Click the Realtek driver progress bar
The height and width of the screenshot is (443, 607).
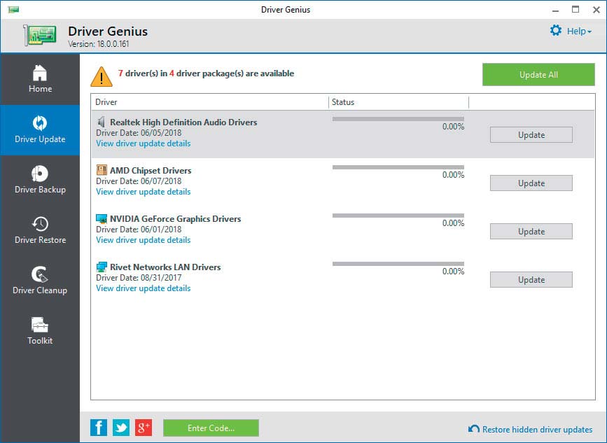(398, 119)
